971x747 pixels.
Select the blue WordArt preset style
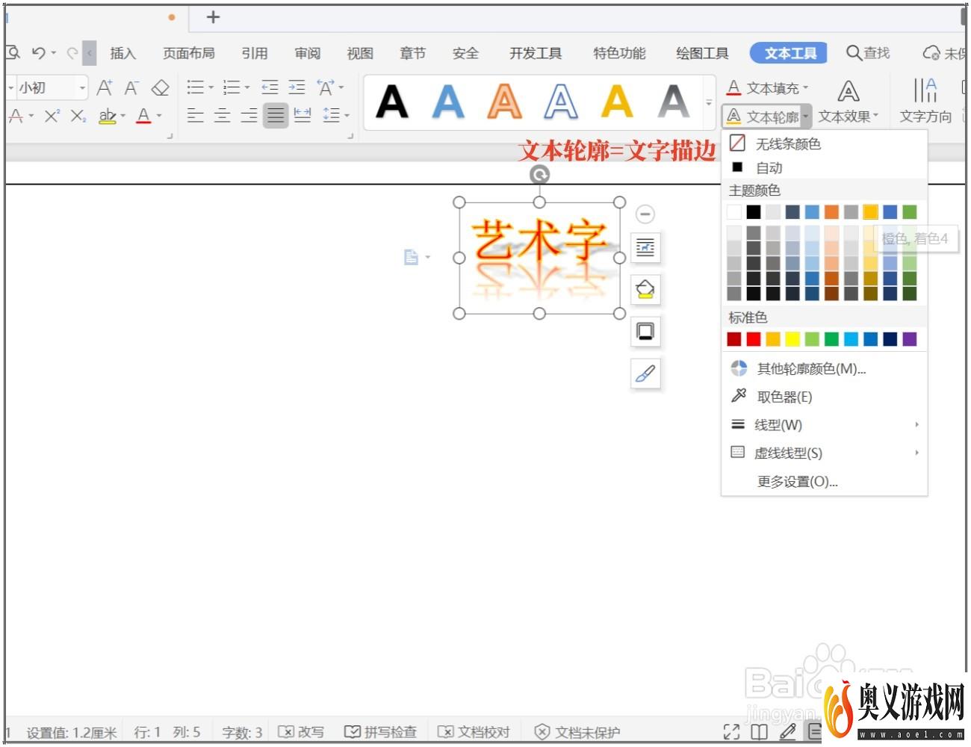click(x=448, y=102)
